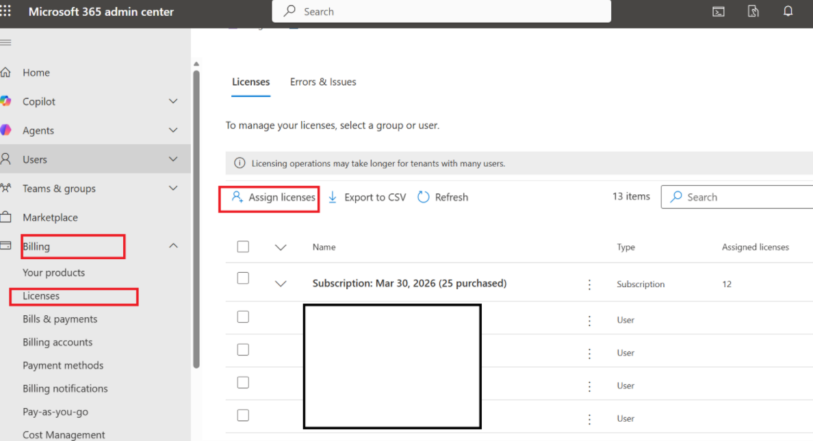Toggle expand-all chevron in table header
This screenshot has height=441, width=813.
click(281, 248)
